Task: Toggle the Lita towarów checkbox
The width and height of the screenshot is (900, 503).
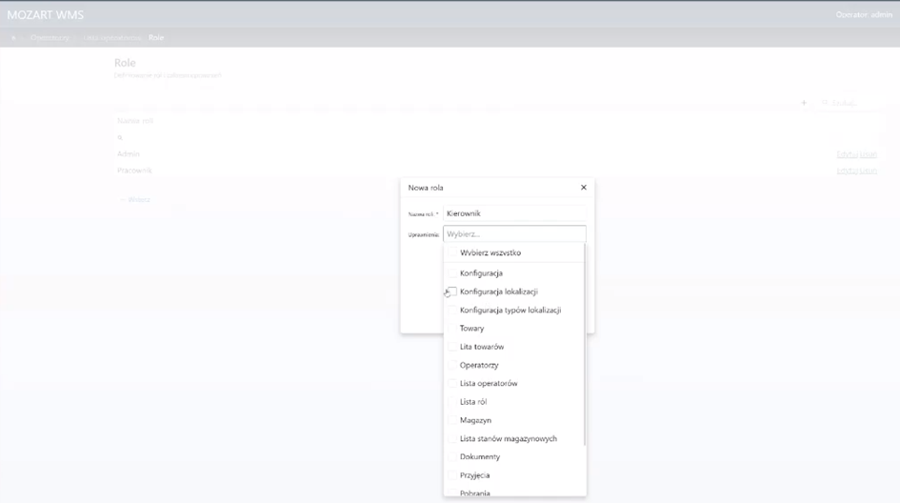Action: point(452,347)
